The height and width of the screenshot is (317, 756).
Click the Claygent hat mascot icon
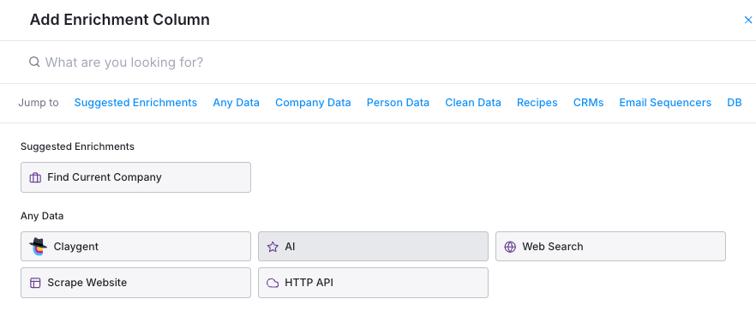(38, 247)
